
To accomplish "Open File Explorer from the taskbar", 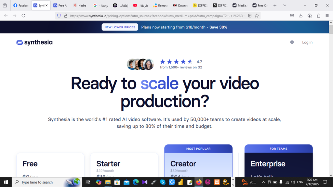I will coord(108,182).
